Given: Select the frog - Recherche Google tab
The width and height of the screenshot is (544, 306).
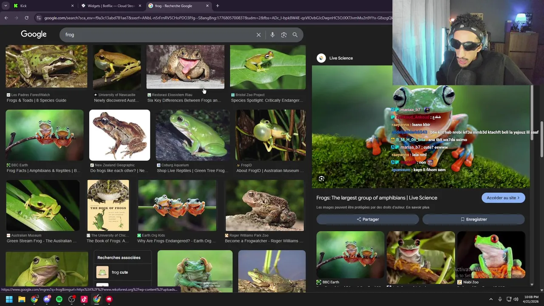Looking at the screenshot, I should (x=178, y=6).
